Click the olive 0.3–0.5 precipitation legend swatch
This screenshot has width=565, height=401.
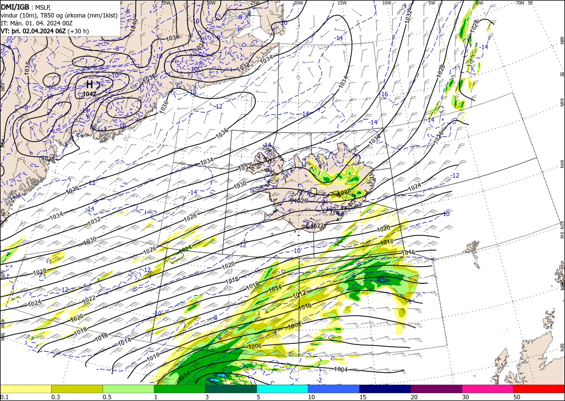(x=77, y=389)
